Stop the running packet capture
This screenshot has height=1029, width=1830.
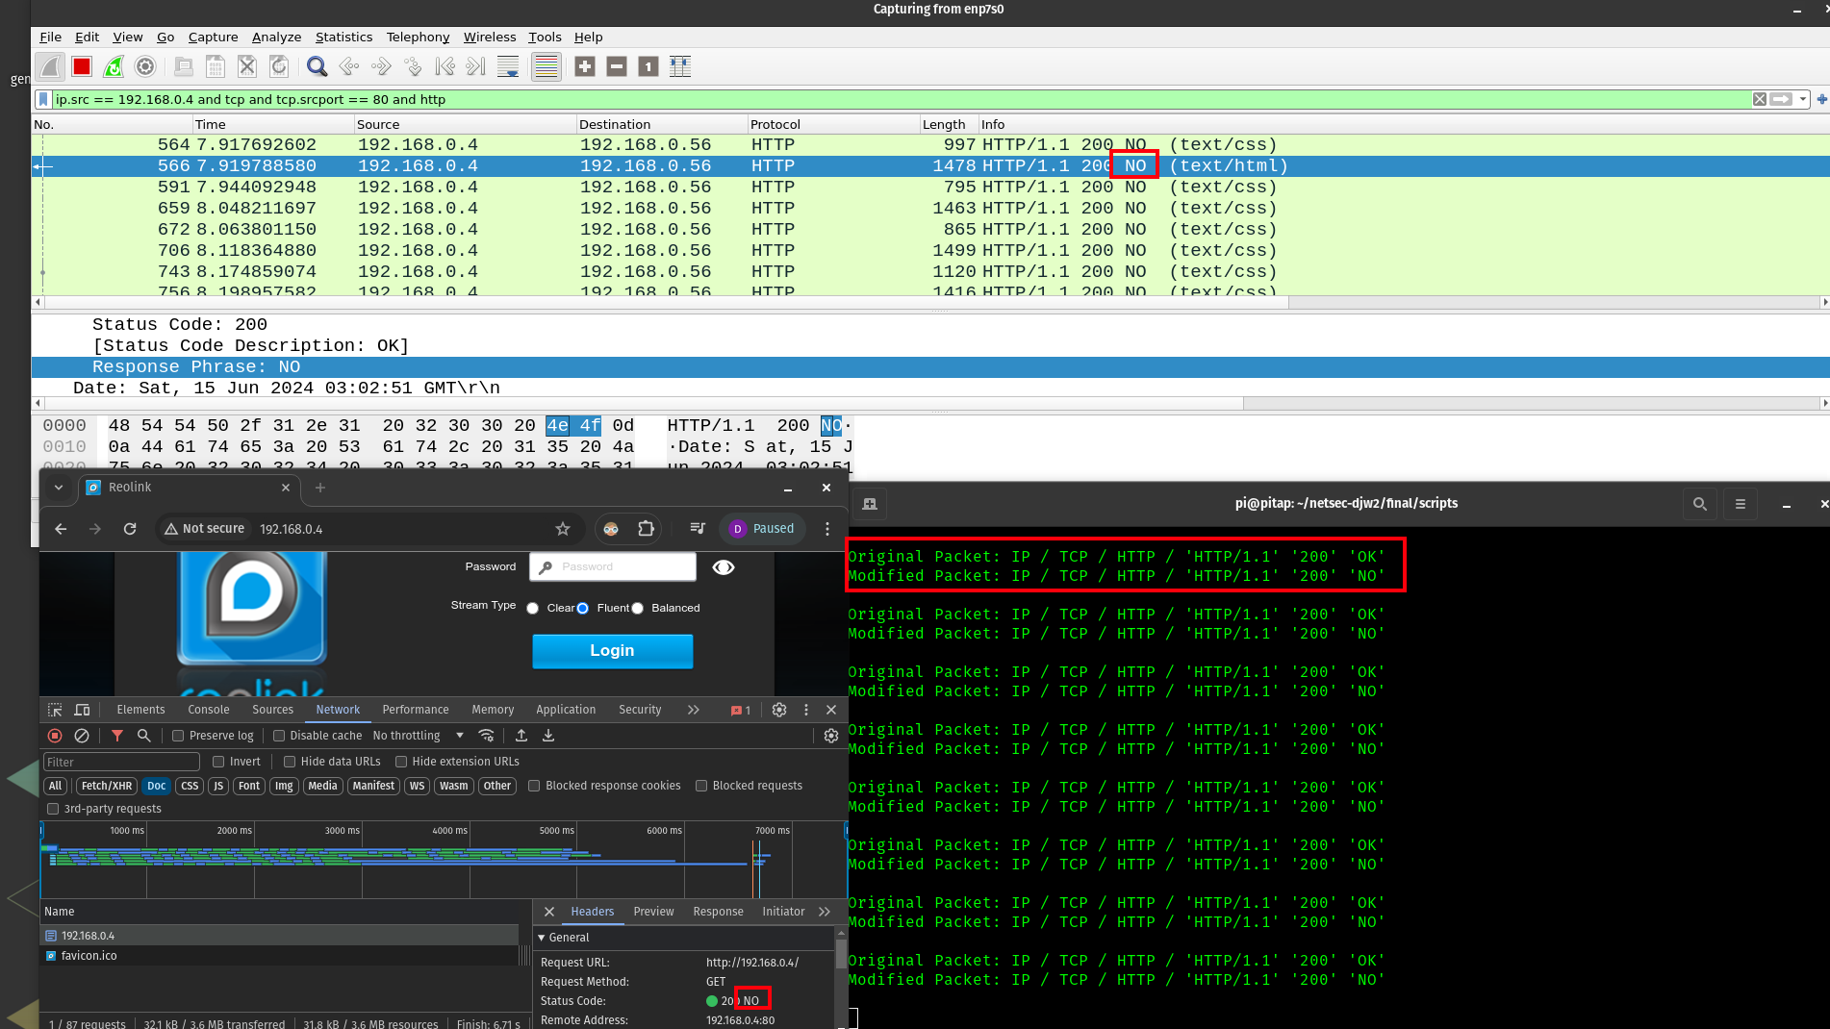point(82,66)
